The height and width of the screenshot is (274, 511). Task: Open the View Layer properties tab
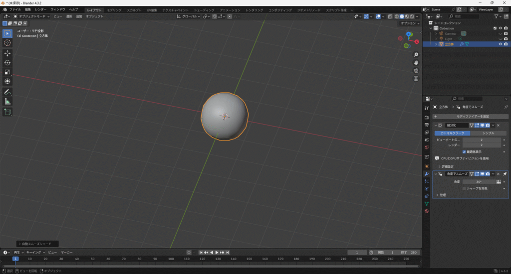pos(427,133)
